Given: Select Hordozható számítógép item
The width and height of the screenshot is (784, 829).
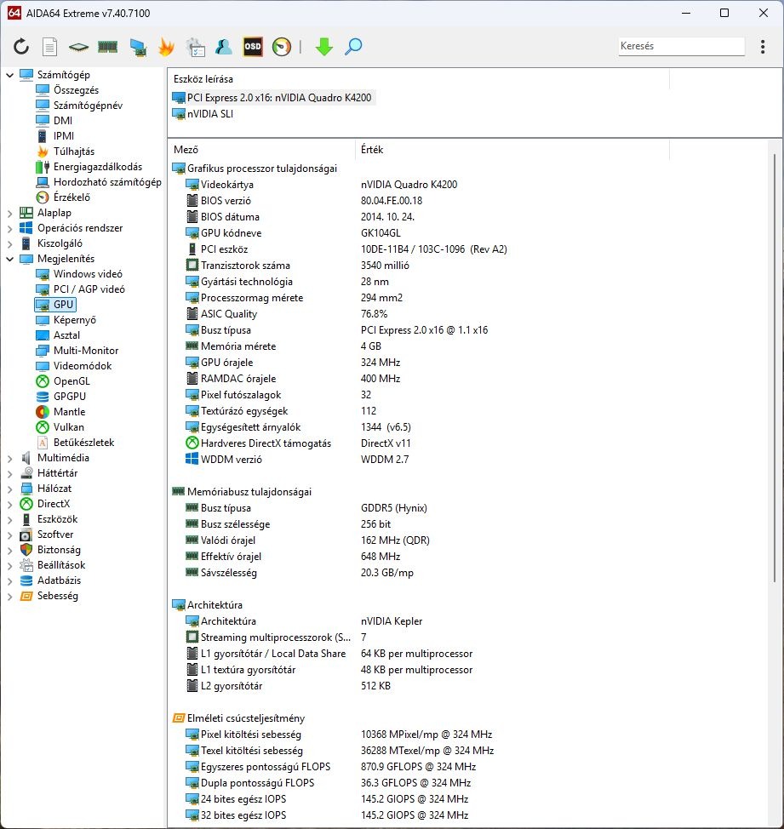Looking at the screenshot, I should coord(107,182).
